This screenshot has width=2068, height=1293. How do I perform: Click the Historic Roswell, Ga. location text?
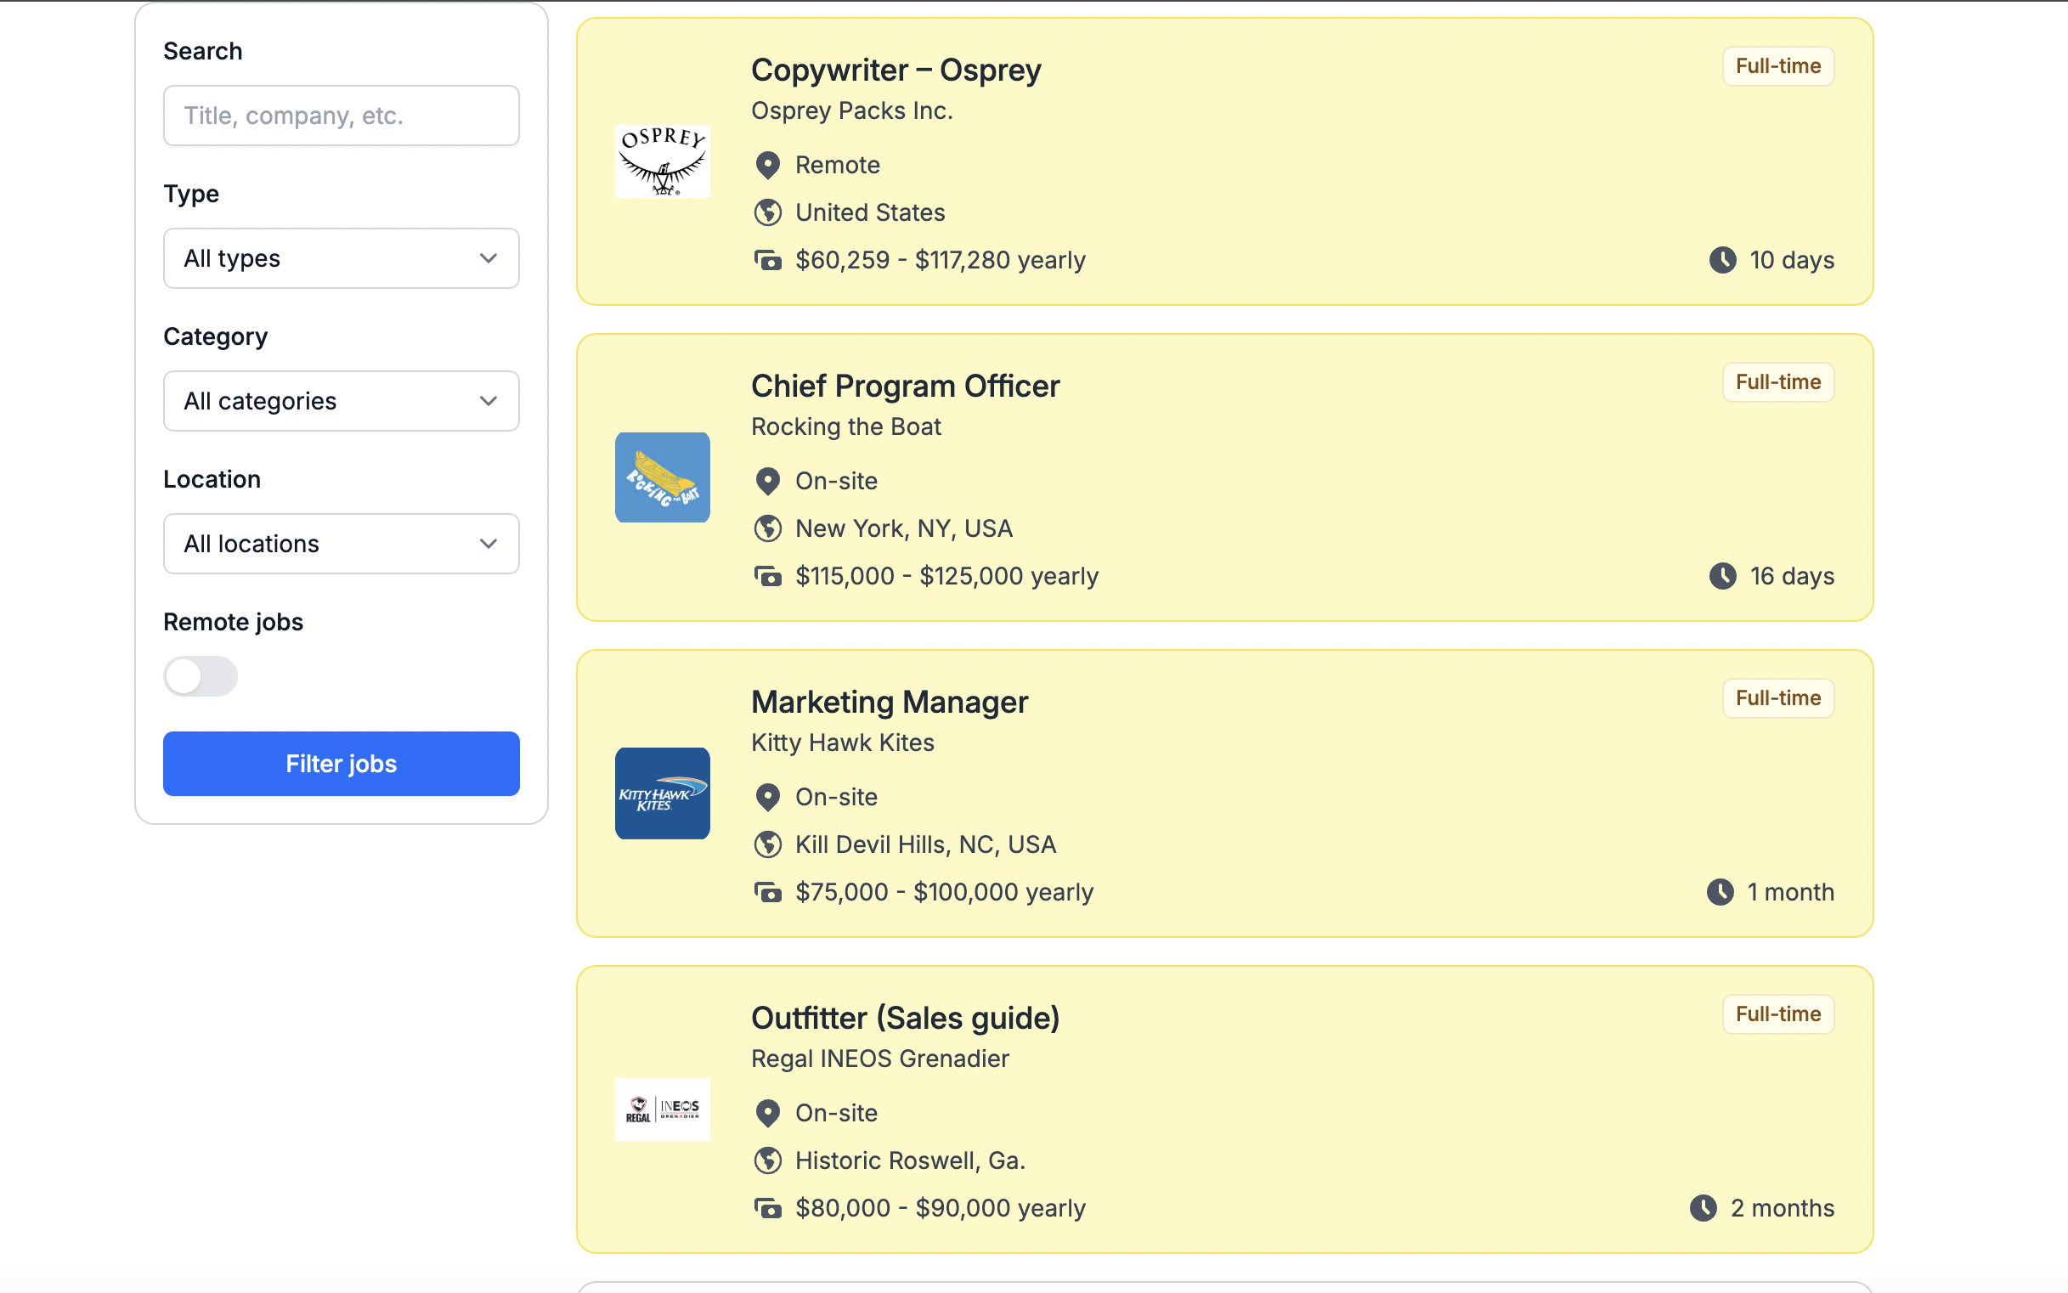coord(910,1160)
